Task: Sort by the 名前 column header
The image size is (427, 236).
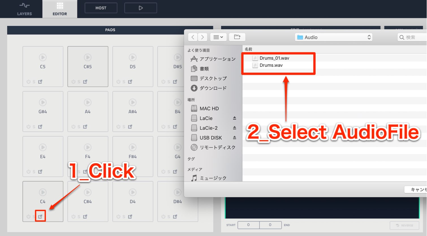Action: pyautogui.click(x=249, y=49)
